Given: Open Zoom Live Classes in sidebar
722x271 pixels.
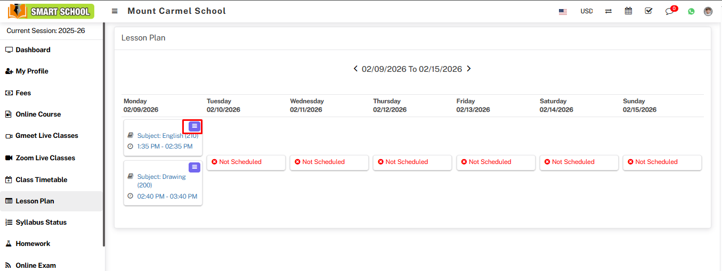Looking at the screenshot, I should click(45, 158).
